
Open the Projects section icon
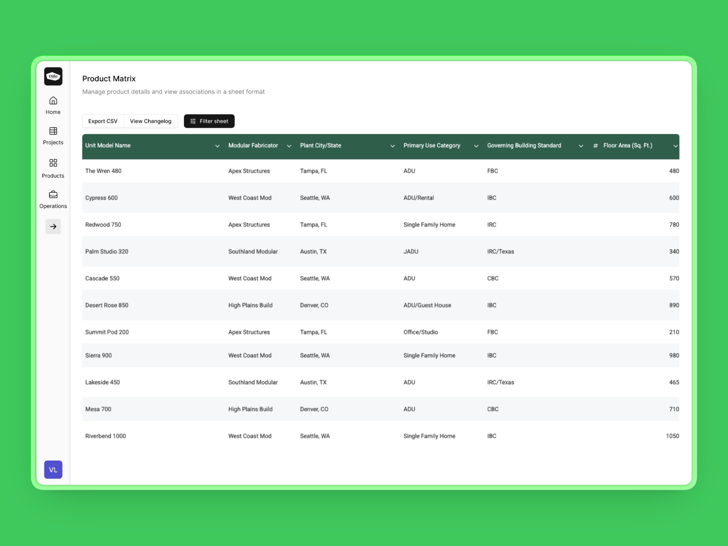(x=53, y=131)
